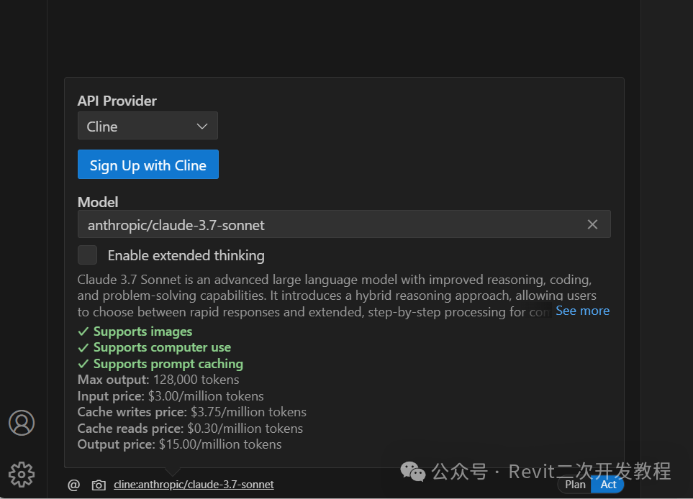Open the cline:anthropic/claude-3.7-sonnet model link
Viewport: 693px width, 499px height.
194,485
